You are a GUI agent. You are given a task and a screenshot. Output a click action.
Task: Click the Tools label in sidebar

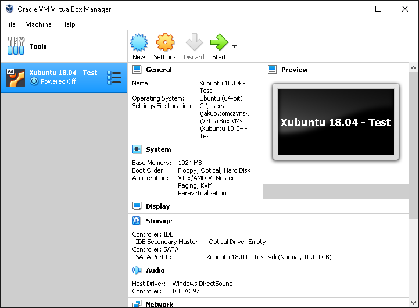(38, 46)
